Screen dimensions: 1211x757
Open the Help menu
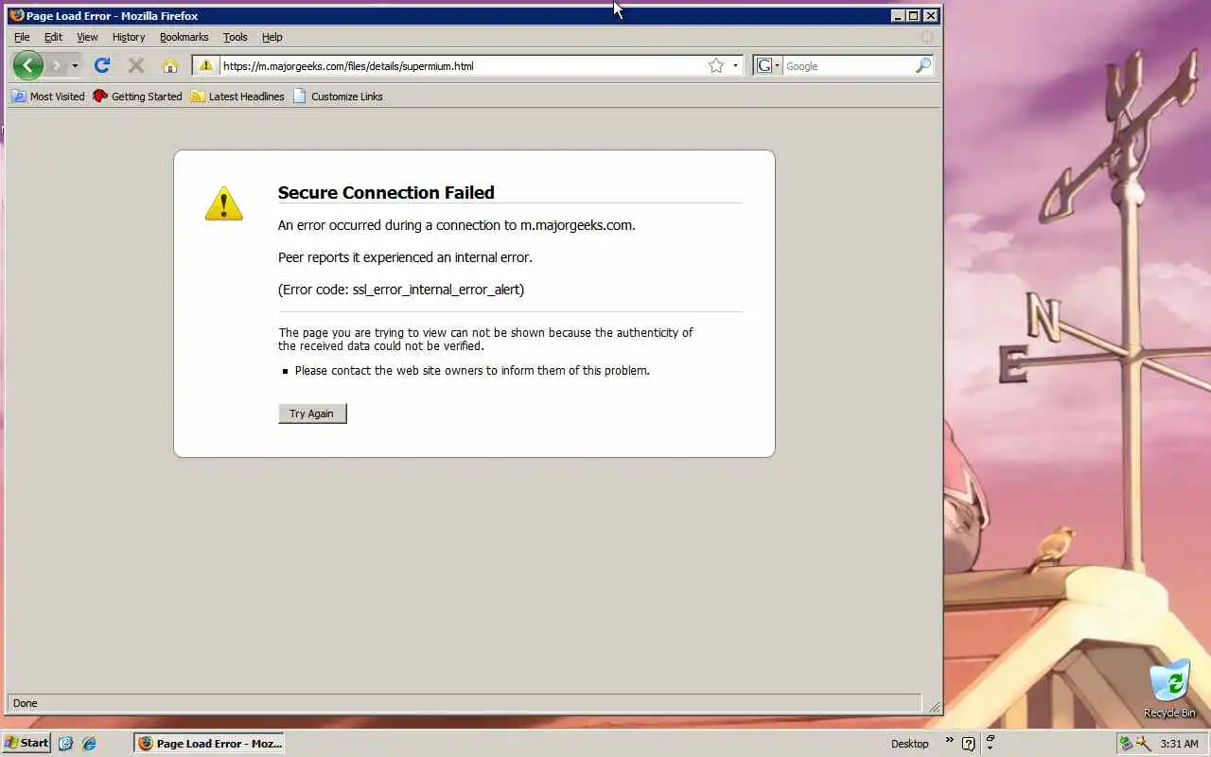pyautogui.click(x=272, y=37)
